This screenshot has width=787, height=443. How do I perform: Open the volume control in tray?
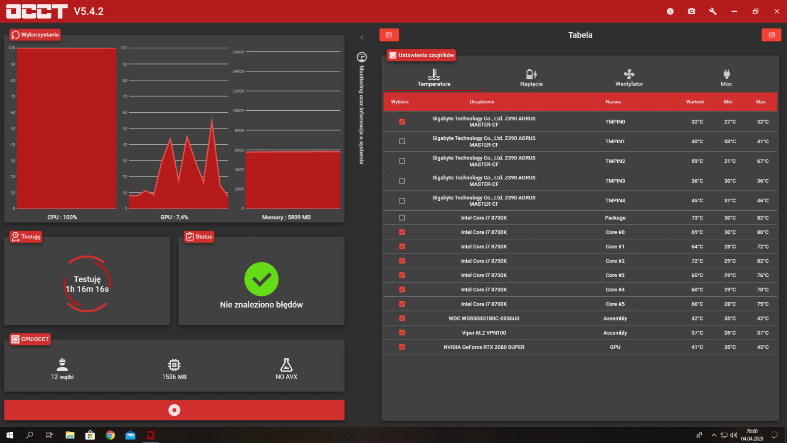[733, 435]
